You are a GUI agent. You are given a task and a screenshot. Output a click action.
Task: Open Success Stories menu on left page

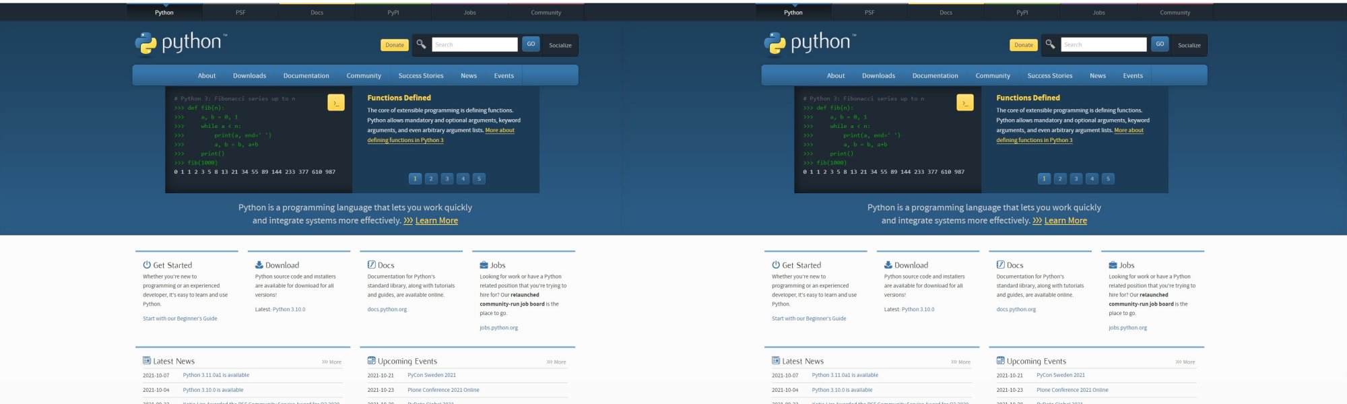click(x=421, y=75)
